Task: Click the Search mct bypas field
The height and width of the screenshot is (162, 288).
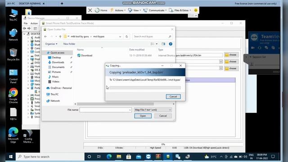Action: pyautogui.click(x=152, y=36)
